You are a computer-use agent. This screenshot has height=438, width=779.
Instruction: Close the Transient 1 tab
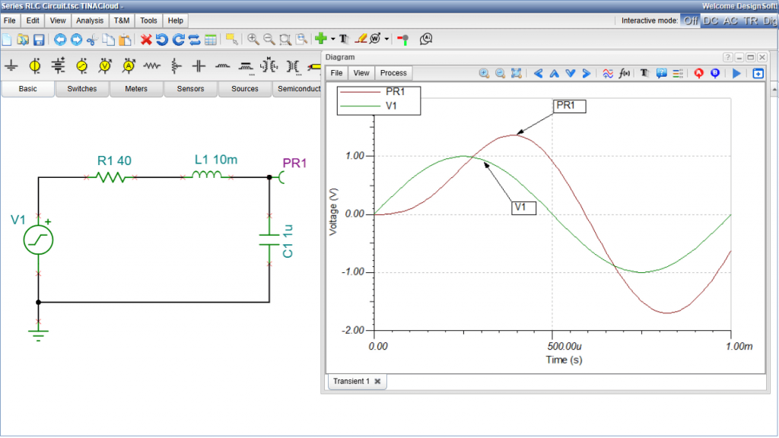pos(377,381)
